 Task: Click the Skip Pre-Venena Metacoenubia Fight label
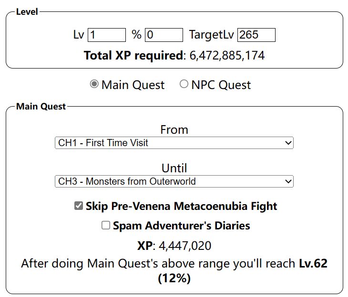(181, 206)
